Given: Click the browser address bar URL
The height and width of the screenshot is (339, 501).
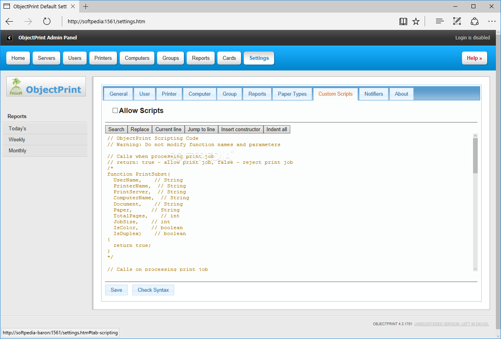Looking at the screenshot, I should click(x=106, y=21).
